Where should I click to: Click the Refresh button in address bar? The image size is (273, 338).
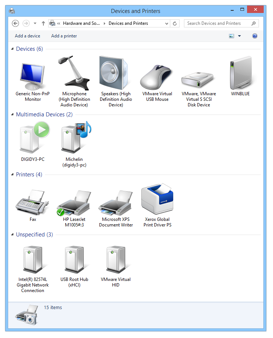click(175, 23)
